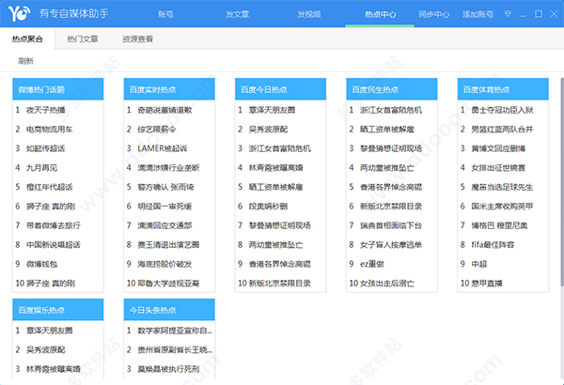Open the 中超 sports topic
This screenshot has height=385, width=564.
(x=479, y=264)
